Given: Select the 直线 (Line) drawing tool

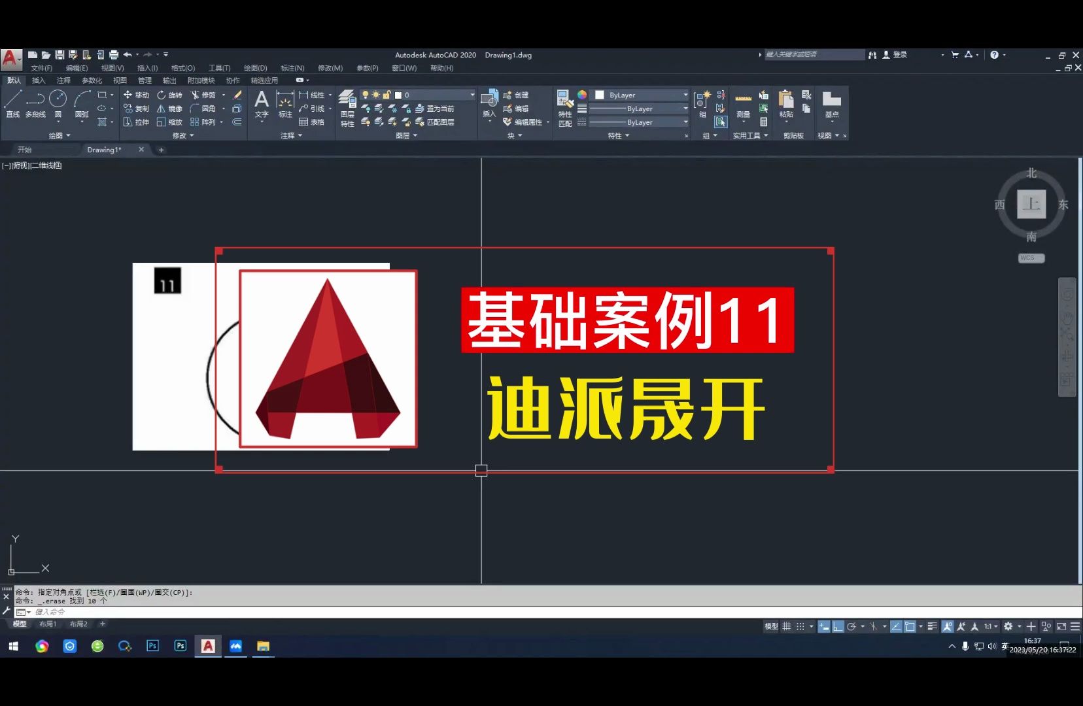Looking at the screenshot, I should (x=13, y=103).
